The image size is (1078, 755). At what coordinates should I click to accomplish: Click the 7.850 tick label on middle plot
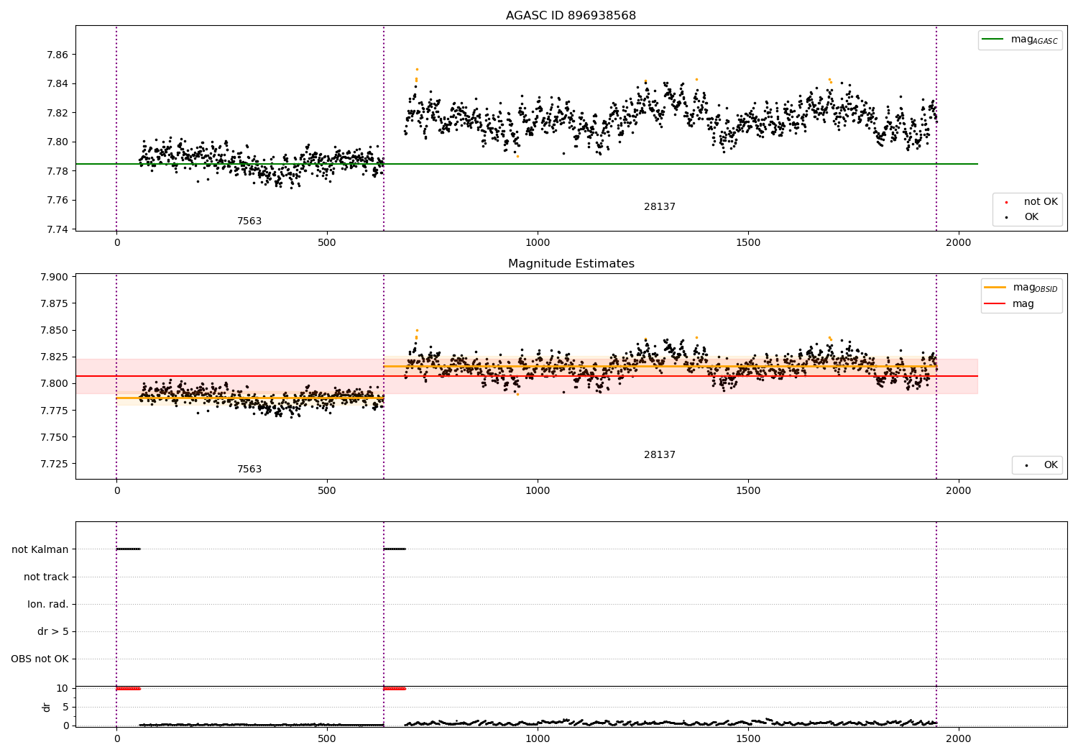pyautogui.click(x=55, y=331)
